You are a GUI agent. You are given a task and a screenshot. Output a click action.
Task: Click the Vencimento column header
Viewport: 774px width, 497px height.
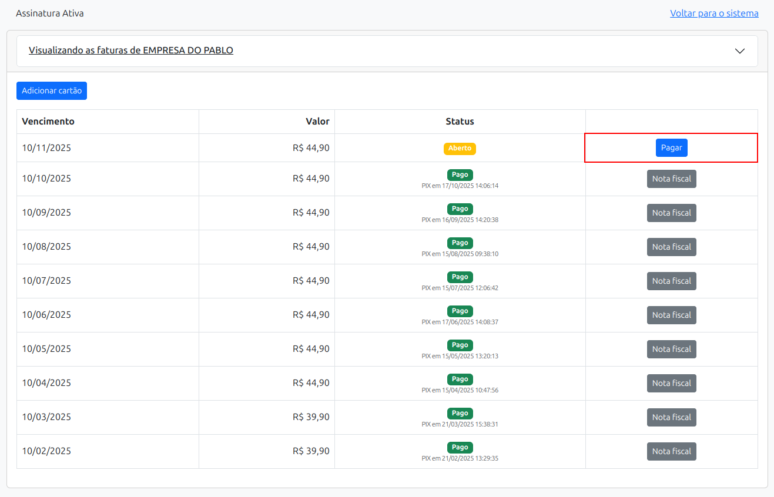(48, 122)
